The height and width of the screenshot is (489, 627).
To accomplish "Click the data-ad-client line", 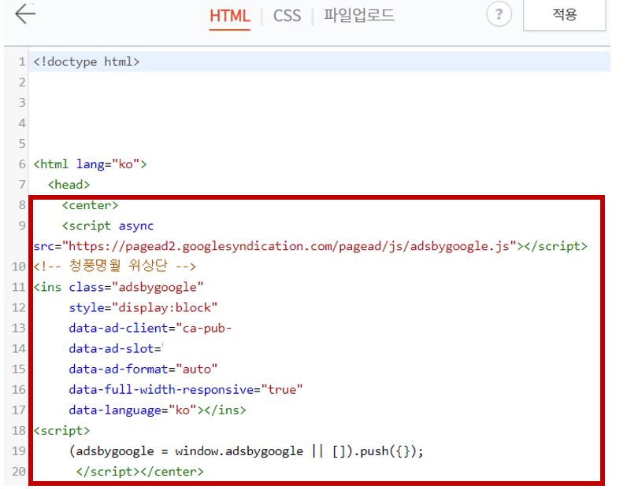I will (150, 328).
